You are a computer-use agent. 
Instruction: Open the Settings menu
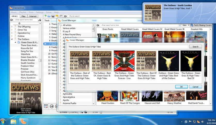pyautogui.click(x=40, y=12)
